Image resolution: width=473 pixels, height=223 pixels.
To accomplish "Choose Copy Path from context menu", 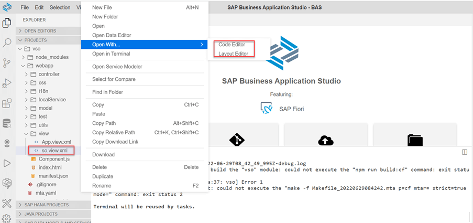I will (x=145, y=123).
